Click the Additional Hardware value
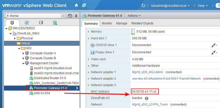220x108 pixels. pos(146,66)
